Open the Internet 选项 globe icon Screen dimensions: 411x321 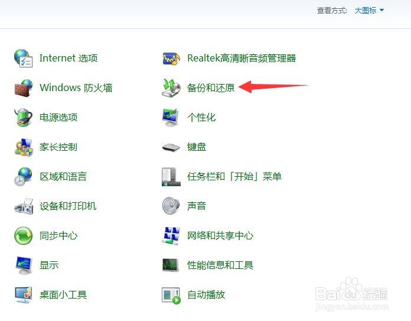pyautogui.click(x=24, y=58)
